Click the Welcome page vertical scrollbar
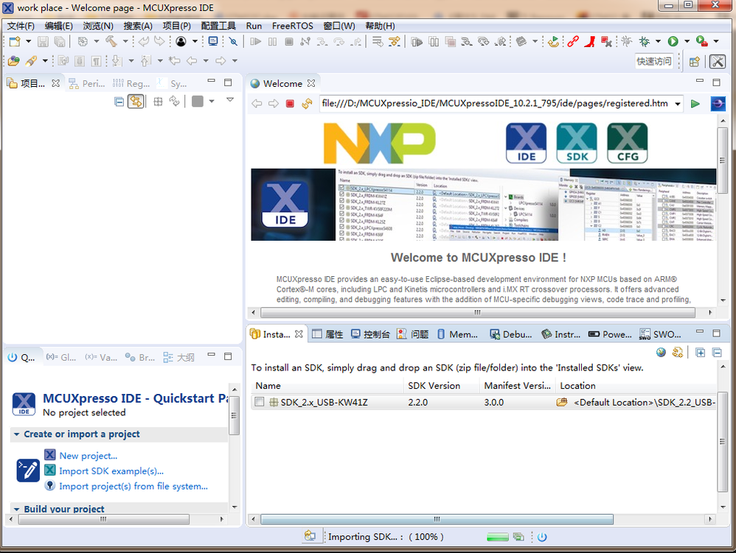 pos(723,159)
